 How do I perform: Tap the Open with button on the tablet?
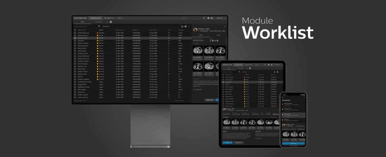click(x=238, y=142)
